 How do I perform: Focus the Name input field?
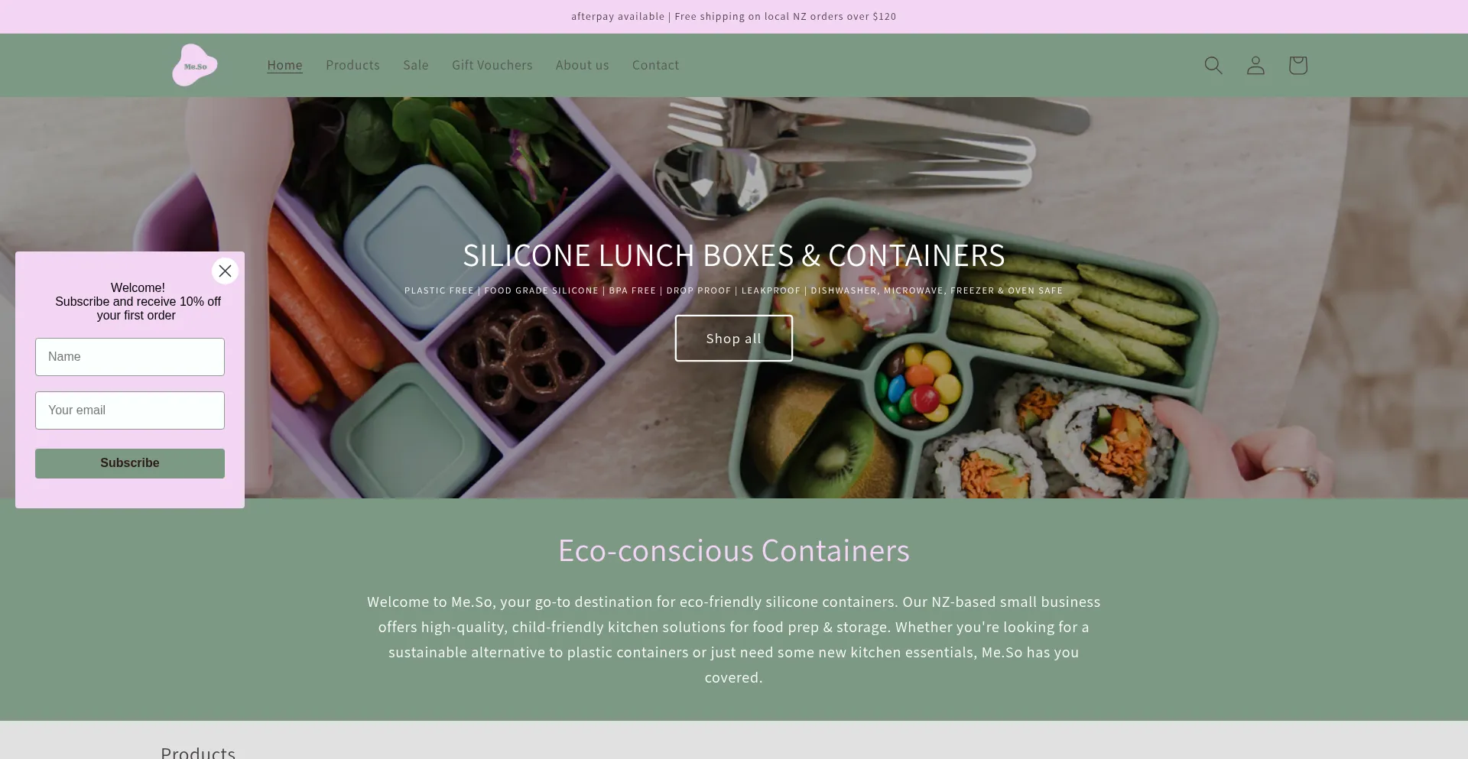130,357
